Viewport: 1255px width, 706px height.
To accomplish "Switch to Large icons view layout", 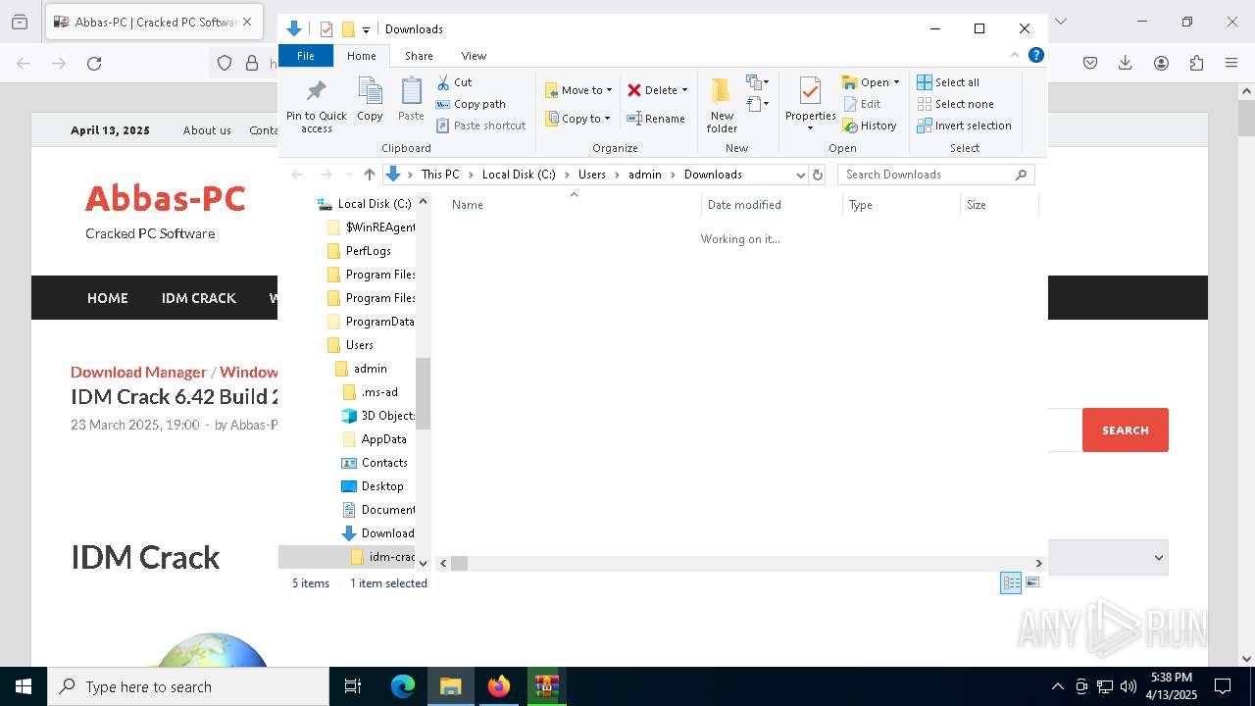I will (x=1031, y=582).
